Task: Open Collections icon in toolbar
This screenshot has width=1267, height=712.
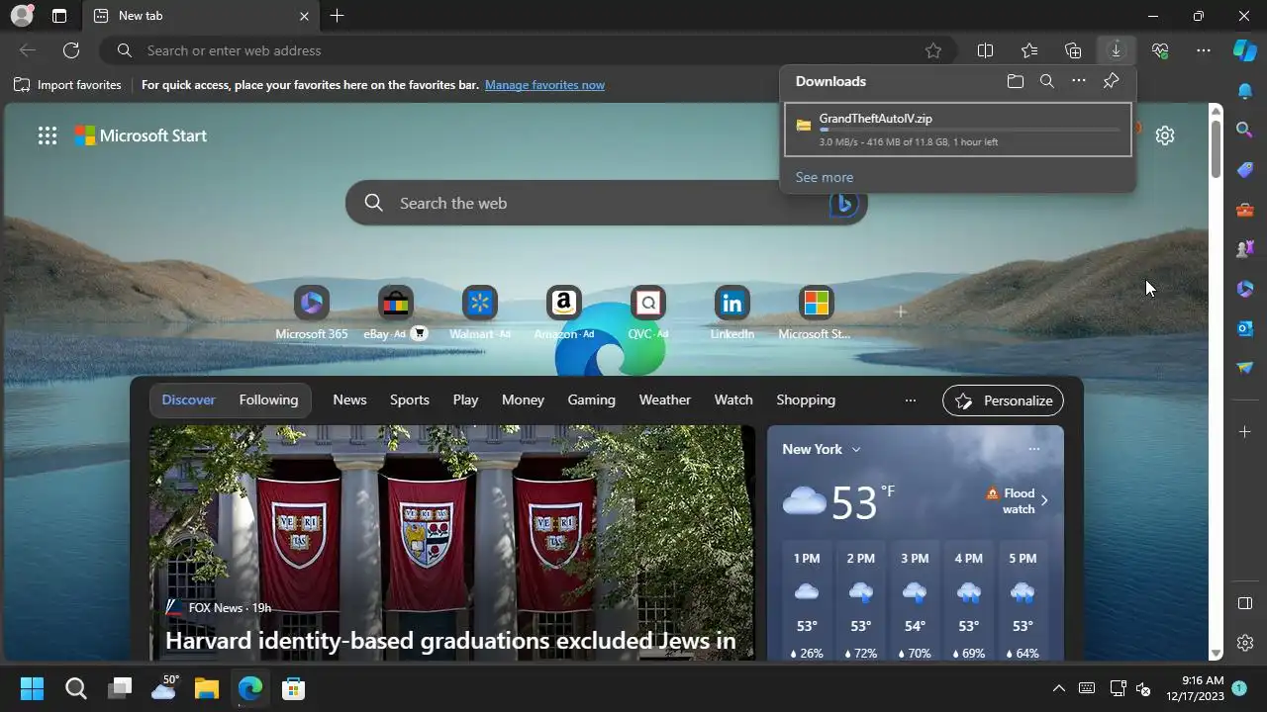Action: click(1073, 50)
